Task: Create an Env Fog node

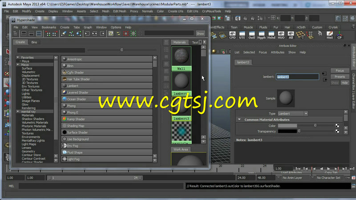Action: tap(107, 146)
